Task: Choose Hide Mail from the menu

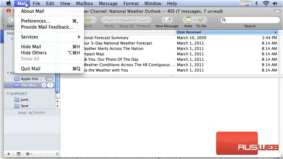Action: pos(49,47)
